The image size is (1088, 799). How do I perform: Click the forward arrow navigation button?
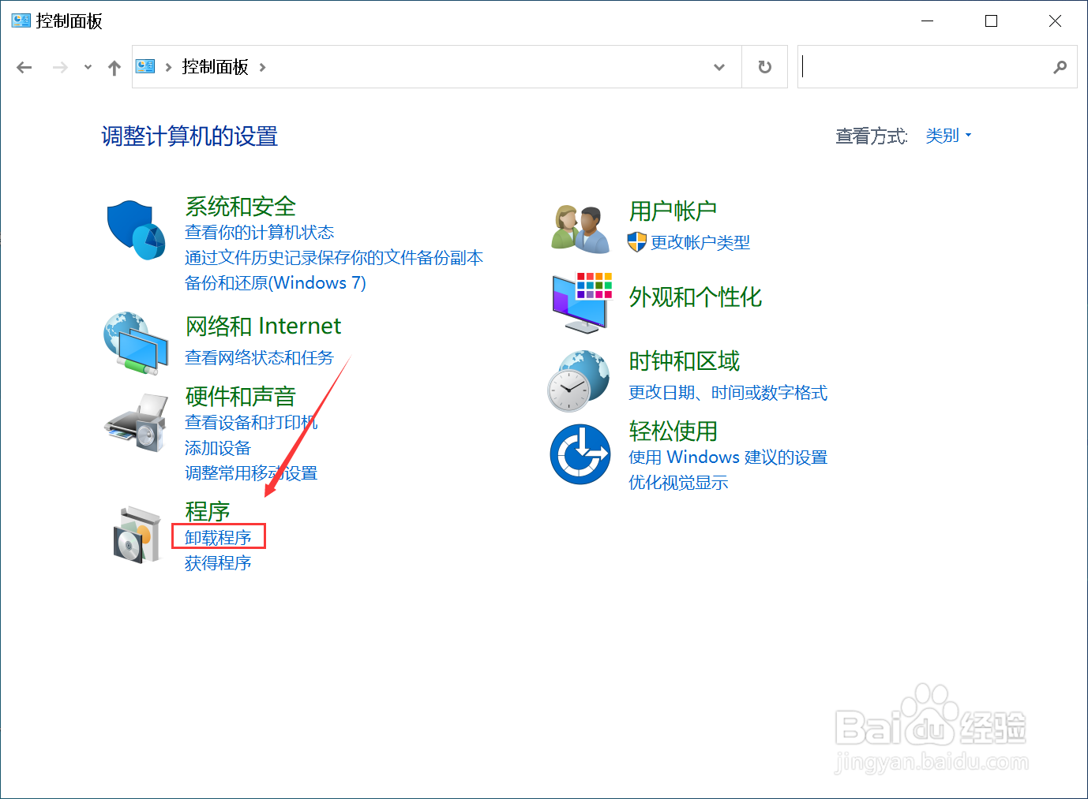(x=60, y=67)
